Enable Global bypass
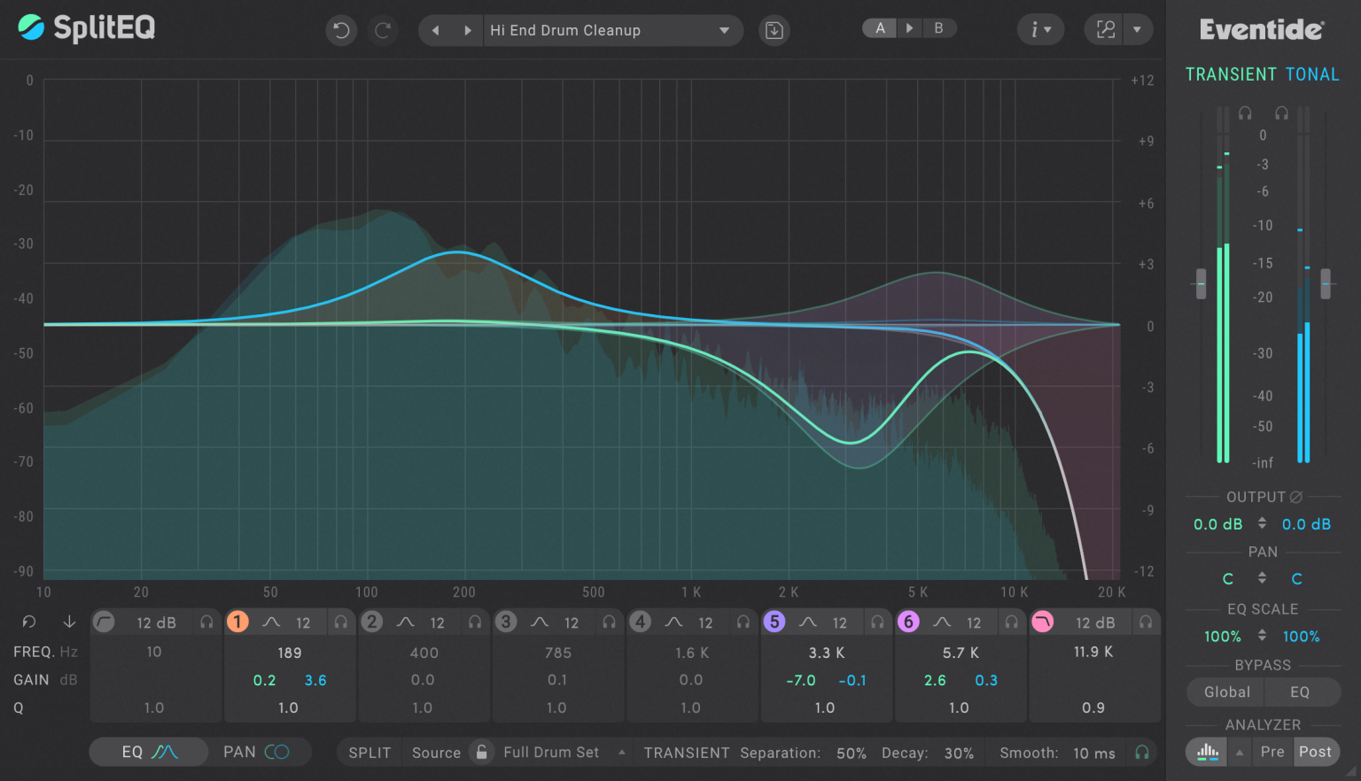Viewport: 1361px width, 781px height. [1224, 692]
